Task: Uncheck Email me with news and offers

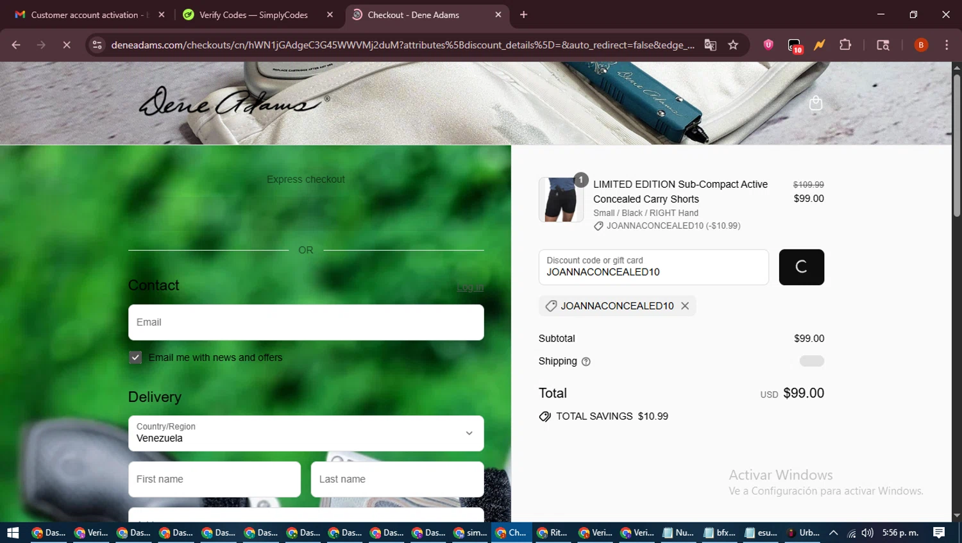Action: [x=135, y=358]
